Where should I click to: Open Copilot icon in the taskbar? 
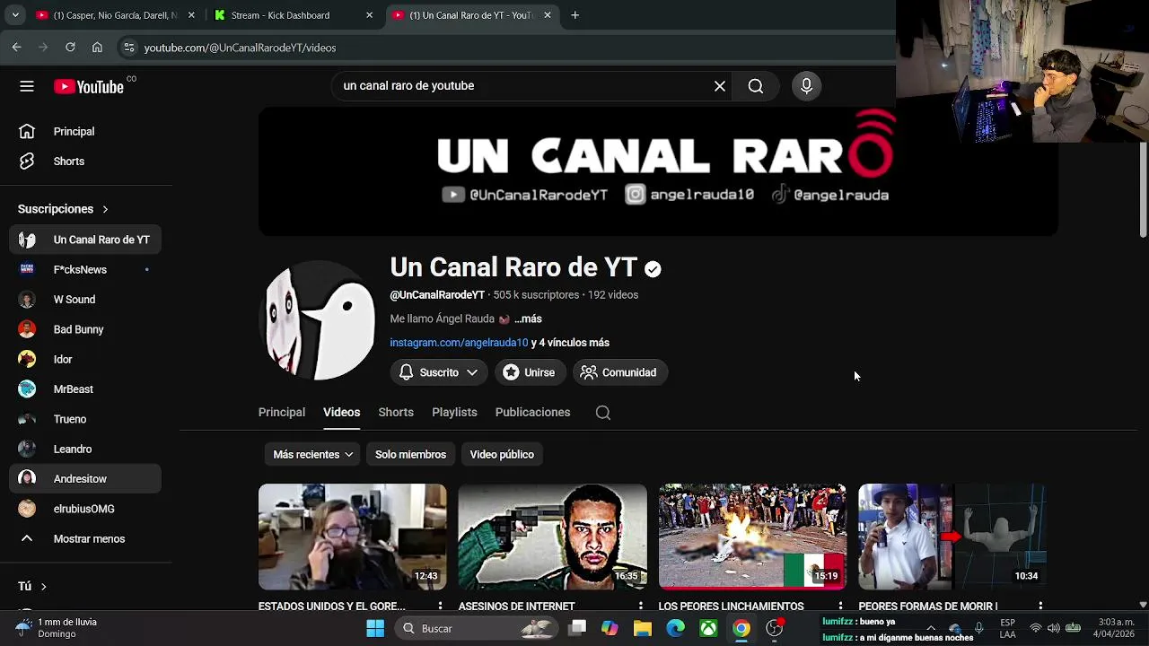click(x=610, y=629)
